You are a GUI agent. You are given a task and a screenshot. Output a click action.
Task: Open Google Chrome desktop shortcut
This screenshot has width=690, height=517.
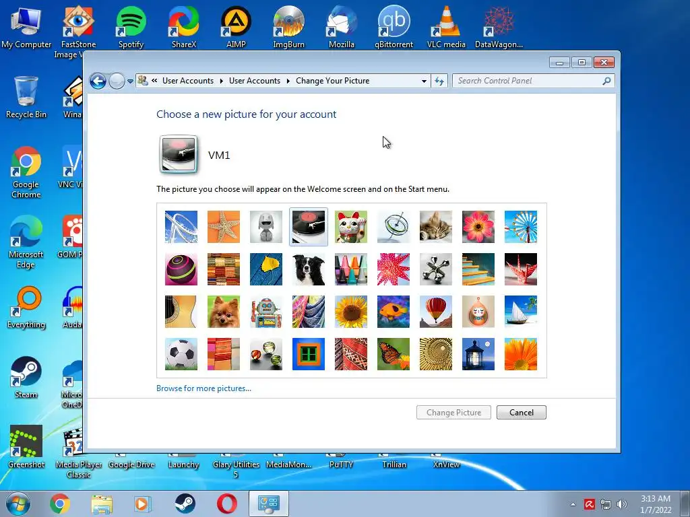(x=26, y=172)
